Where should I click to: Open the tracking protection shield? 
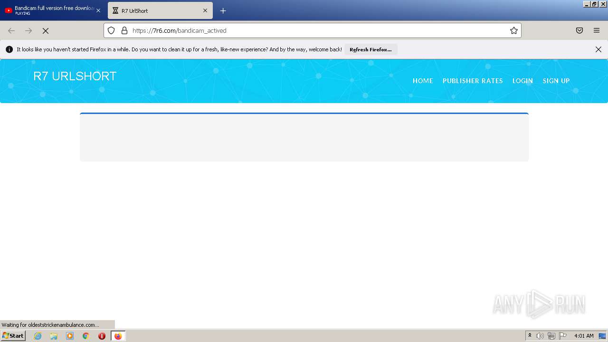pos(111,30)
